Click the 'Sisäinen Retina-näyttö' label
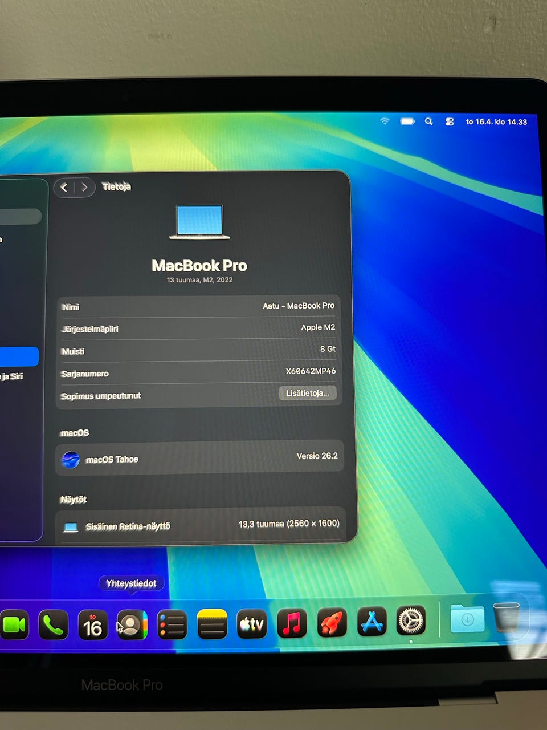The height and width of the screenshot is (730, 547). [128, 526]
